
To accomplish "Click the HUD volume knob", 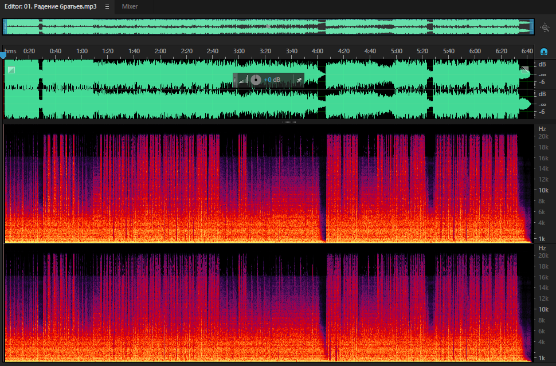I will point(256,80).
